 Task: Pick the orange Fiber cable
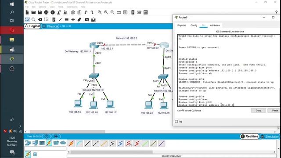tap(104, 144)
